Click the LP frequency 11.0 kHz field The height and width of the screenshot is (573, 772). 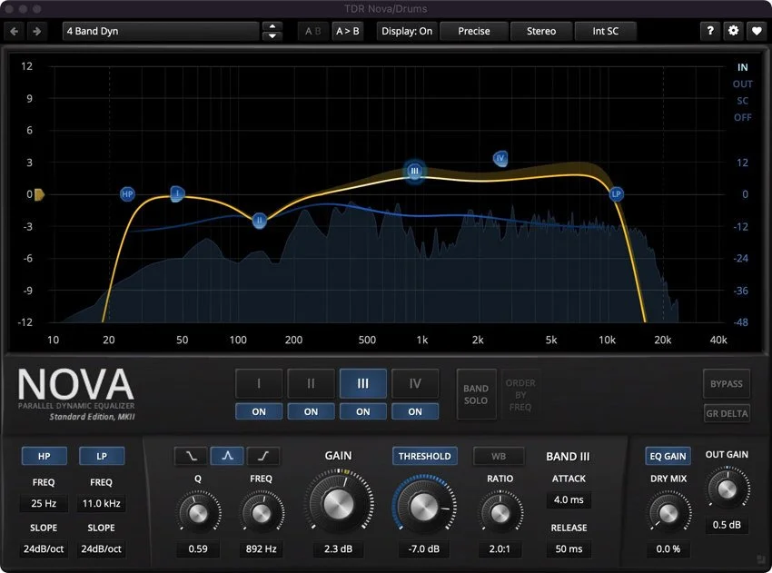(x=101, y=504)
